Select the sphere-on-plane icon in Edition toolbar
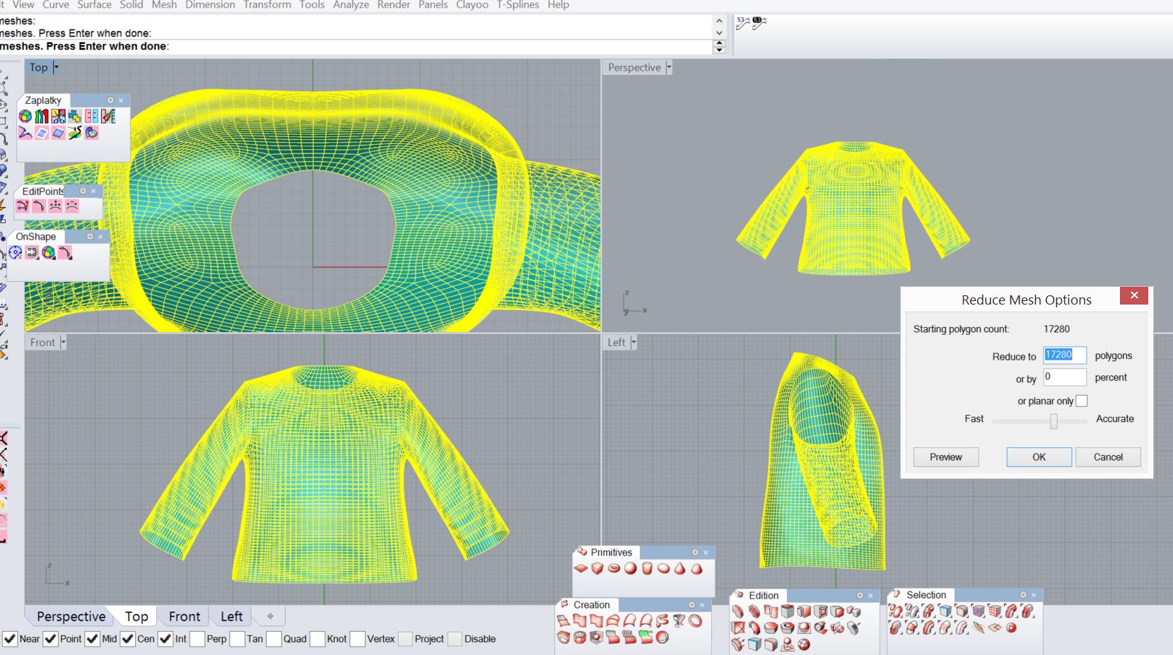 tap(788, 644)
